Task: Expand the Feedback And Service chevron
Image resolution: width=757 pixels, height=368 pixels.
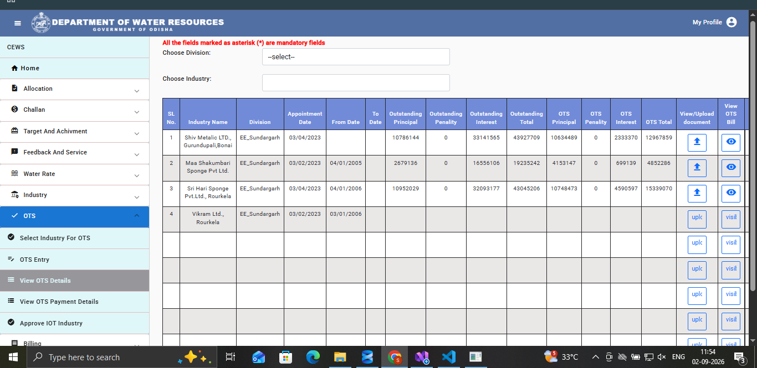Action: click(137, 154)
